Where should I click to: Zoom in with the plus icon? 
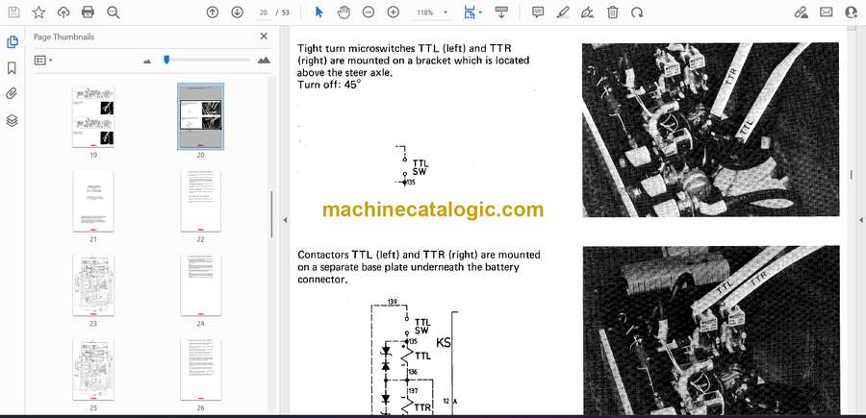click(394, 12)
